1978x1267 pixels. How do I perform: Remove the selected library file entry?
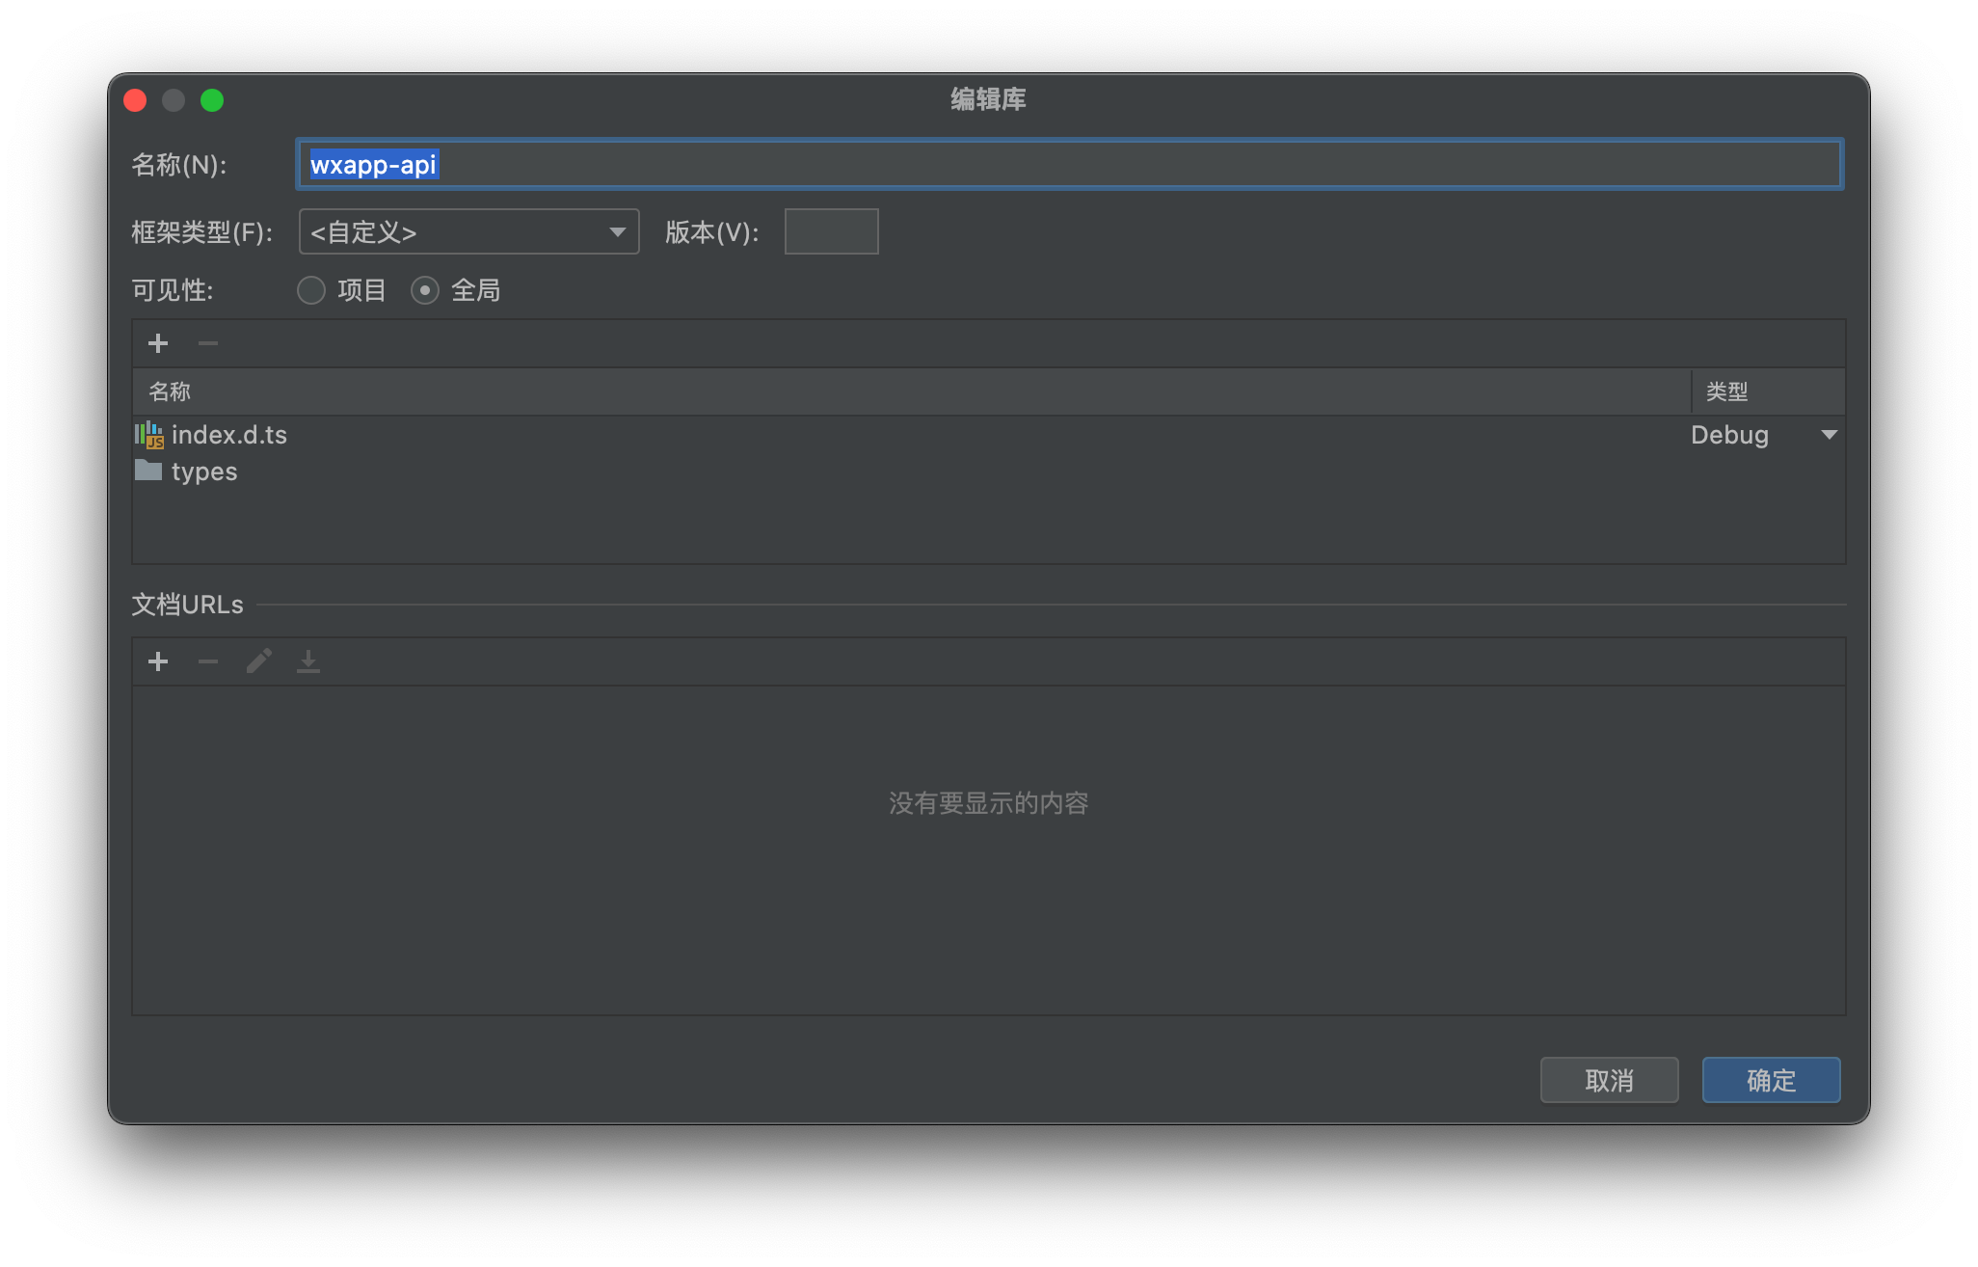(x=208, y=343)
